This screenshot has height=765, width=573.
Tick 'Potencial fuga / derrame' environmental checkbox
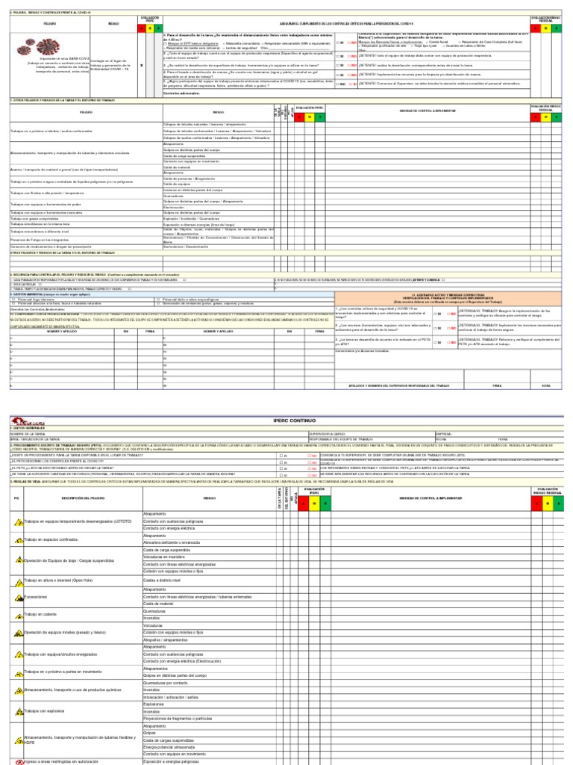click(13, 300)
